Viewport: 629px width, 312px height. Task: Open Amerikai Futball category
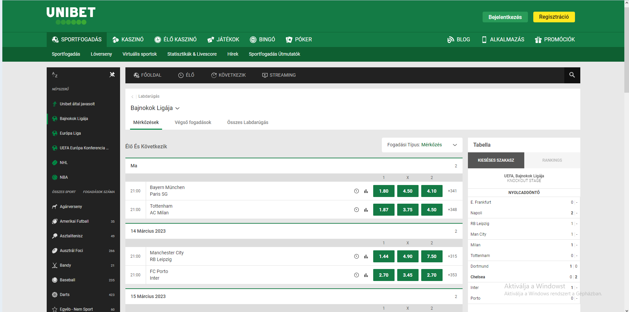(83, 221)
